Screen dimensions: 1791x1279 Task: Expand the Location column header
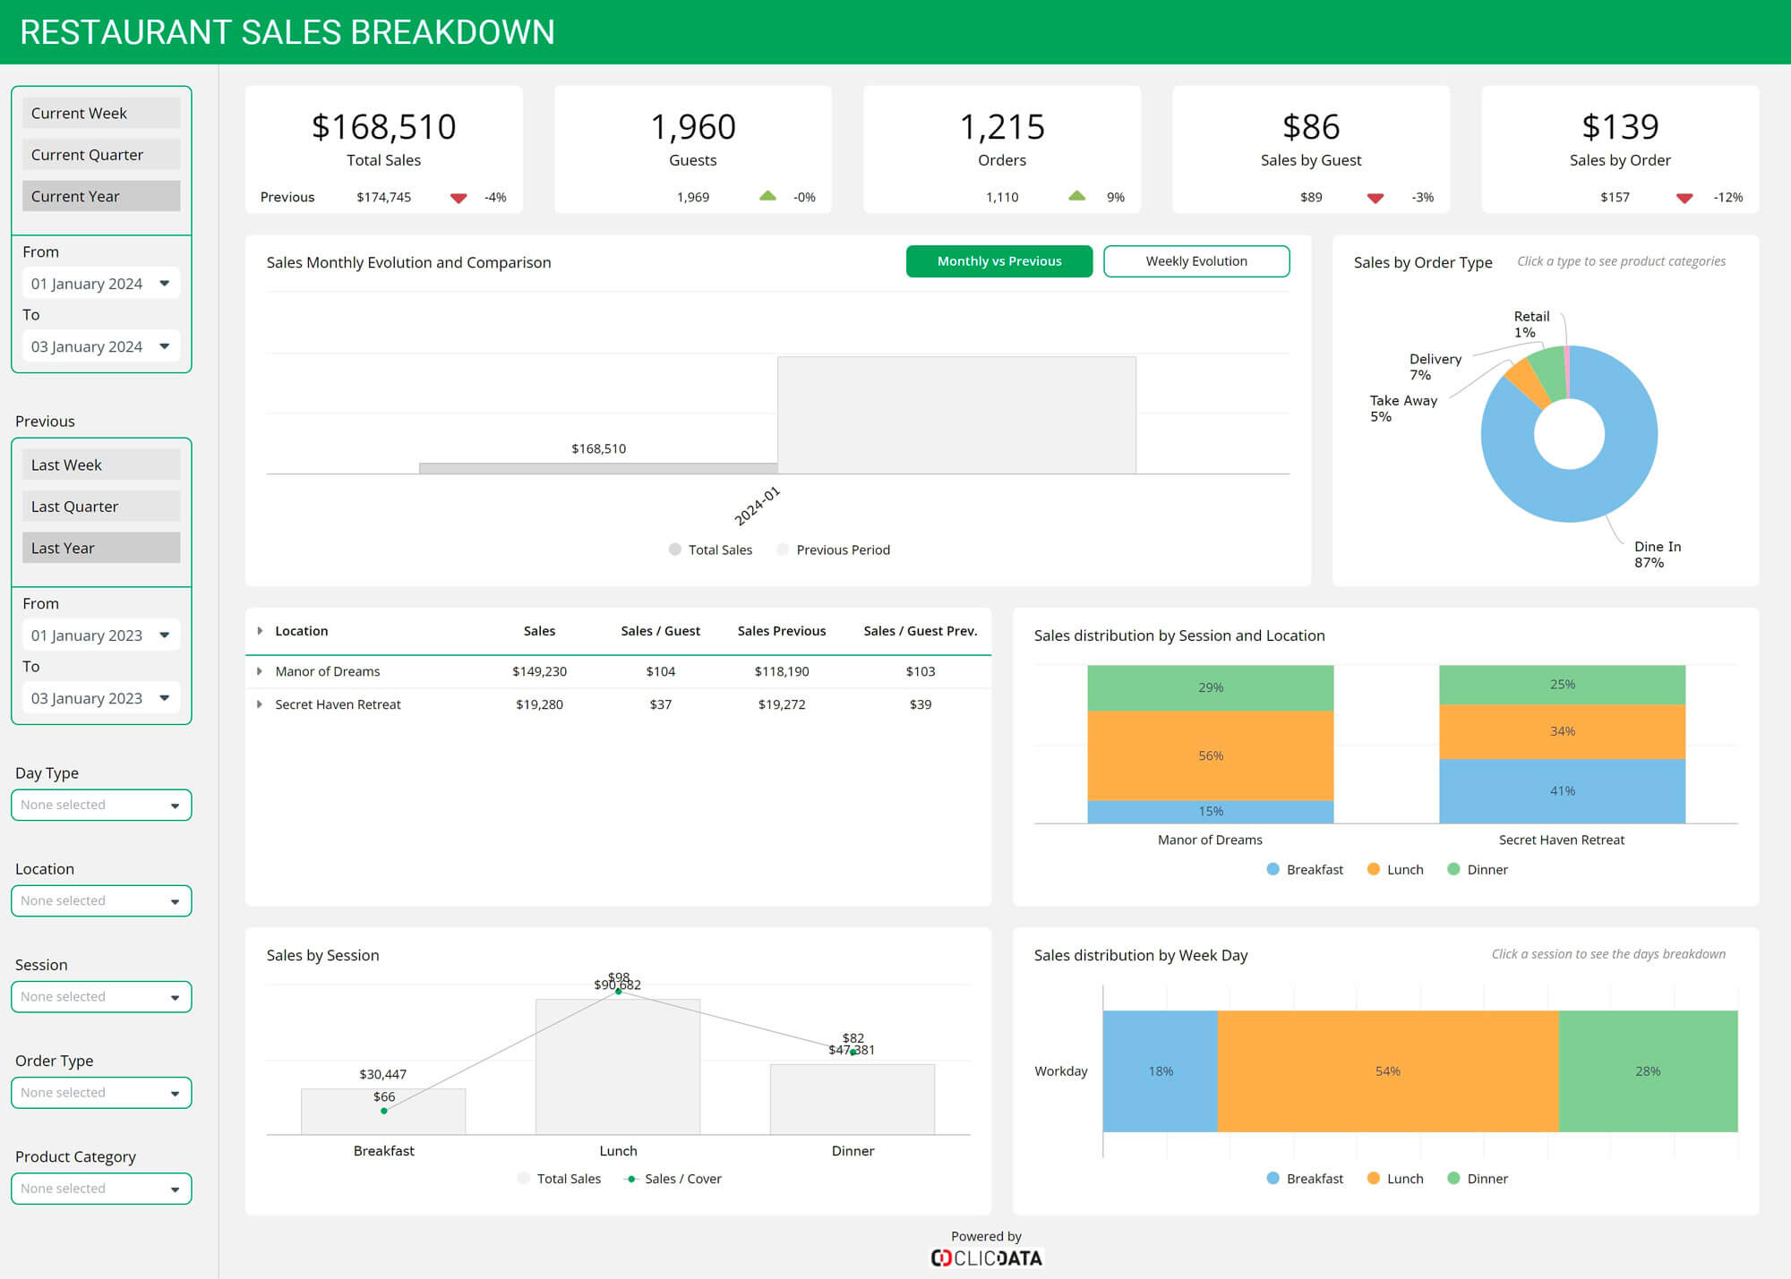[260, 630]
